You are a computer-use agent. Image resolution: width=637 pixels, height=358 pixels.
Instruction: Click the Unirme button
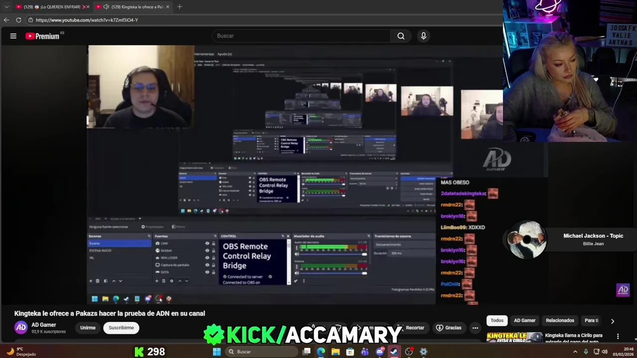[88, 328]
